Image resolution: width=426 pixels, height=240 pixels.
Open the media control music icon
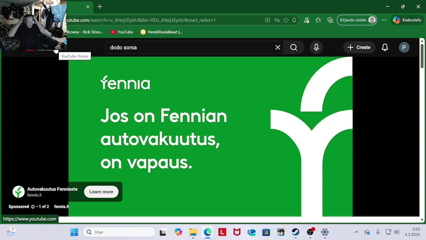tap(307, 20)
